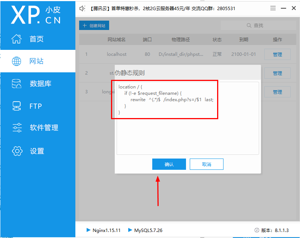Click the Nginx1.15.11 status text
This screenshot has width=300, height=238.
coord(106,230)
